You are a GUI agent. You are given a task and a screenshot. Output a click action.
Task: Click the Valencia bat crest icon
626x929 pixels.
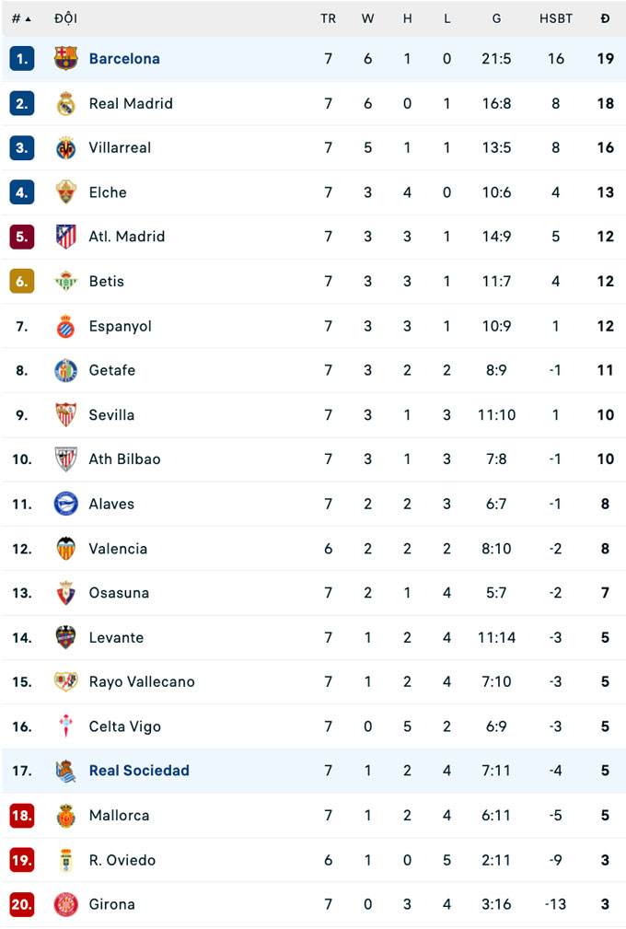65,549
